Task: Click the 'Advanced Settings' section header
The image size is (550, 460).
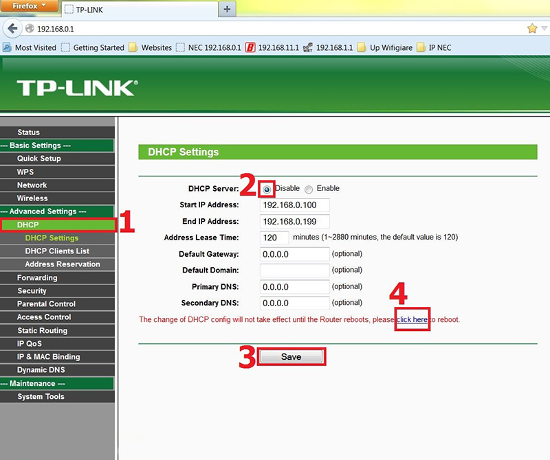Action: pyautogui.click(x=57, y=211)
